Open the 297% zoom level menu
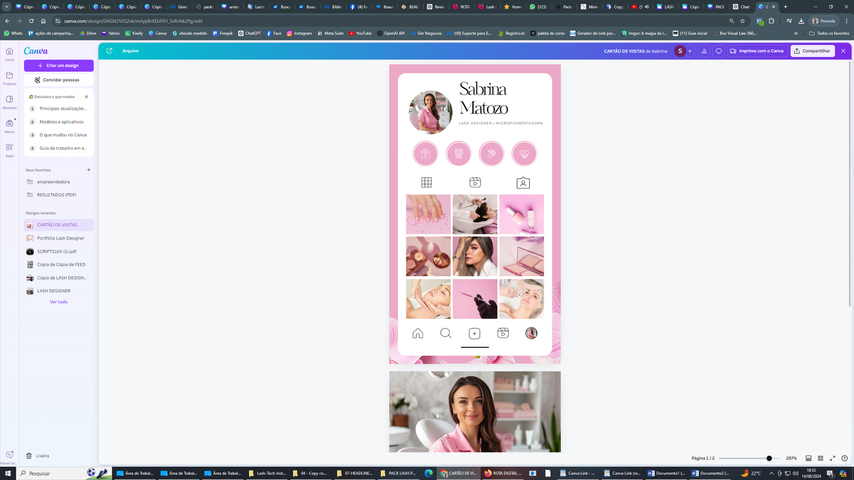 pos(791,458)
